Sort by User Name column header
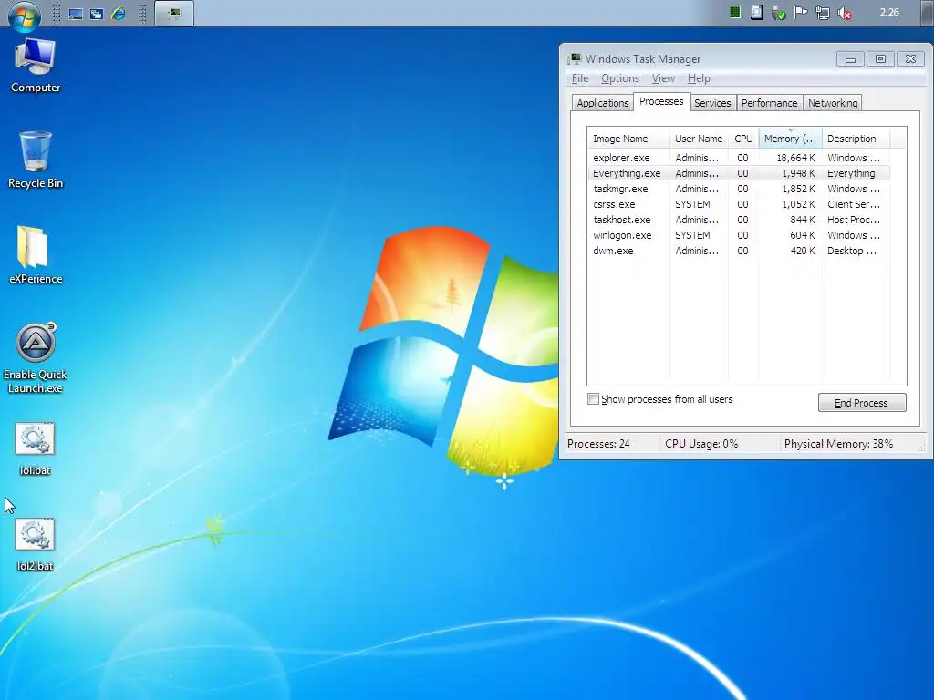 698,139
